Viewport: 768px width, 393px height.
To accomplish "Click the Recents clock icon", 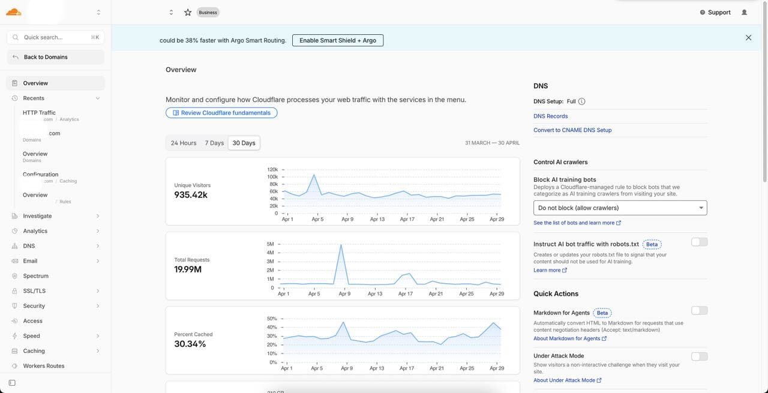I will [x=14, y=98].
